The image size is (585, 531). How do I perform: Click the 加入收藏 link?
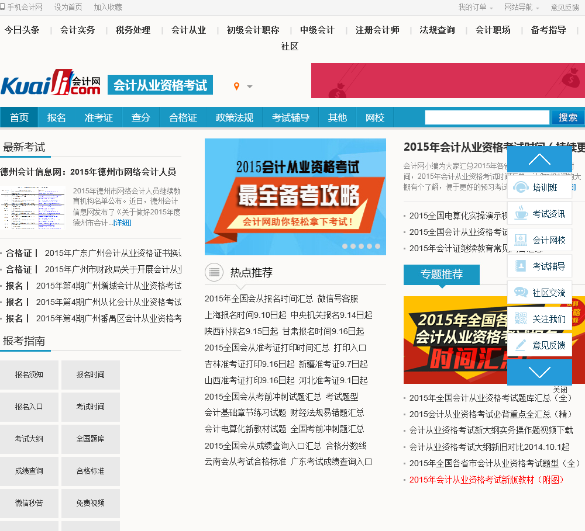tap(108, 7)
